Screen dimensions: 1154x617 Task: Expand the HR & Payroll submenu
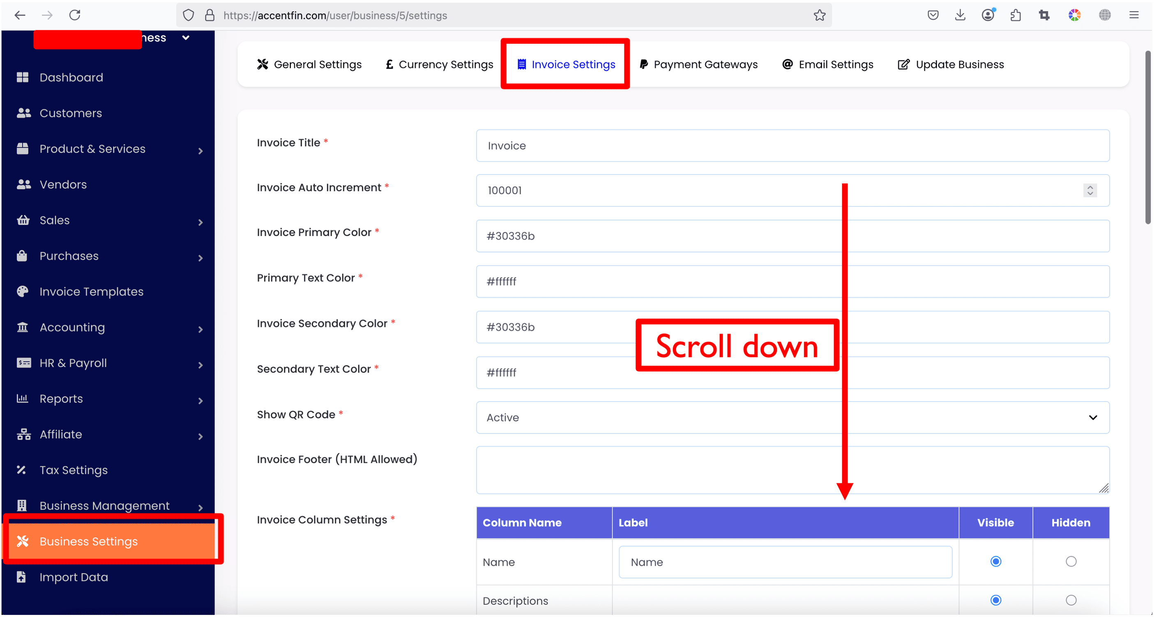click(x=200, y=365)
